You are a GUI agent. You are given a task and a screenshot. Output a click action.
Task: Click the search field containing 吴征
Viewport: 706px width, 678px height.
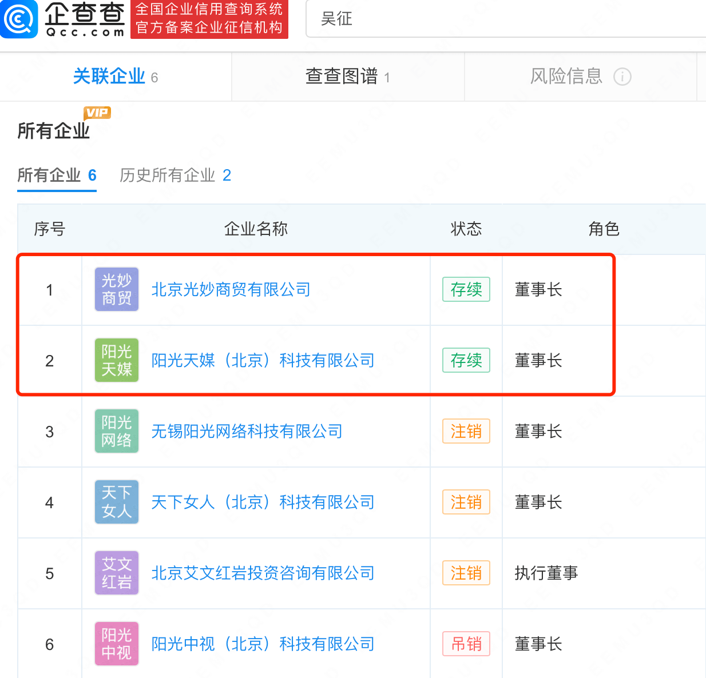[x=506, y=19]
